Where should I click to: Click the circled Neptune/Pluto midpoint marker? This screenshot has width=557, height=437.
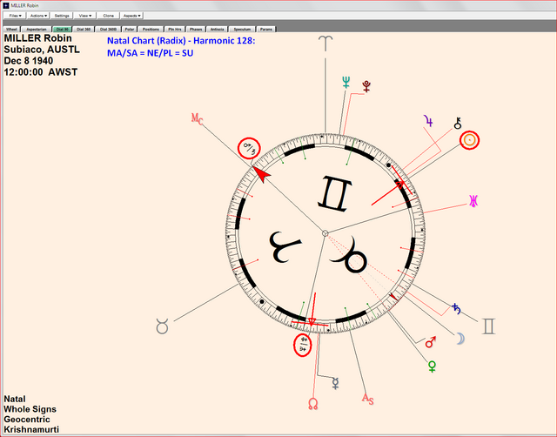pyautogui.click(x=303, y=345)
